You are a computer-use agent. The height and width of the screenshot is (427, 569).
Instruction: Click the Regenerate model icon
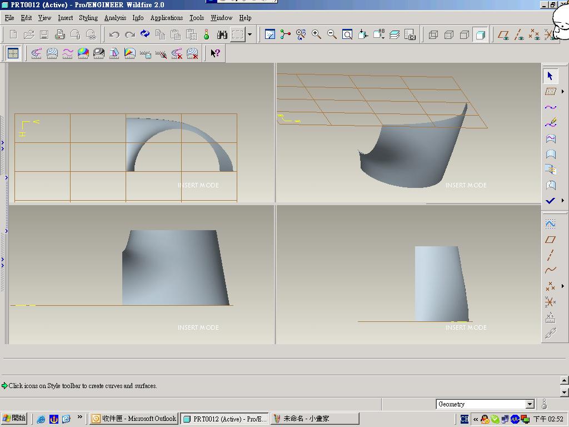pyautogui.click(x=145, y=34)
